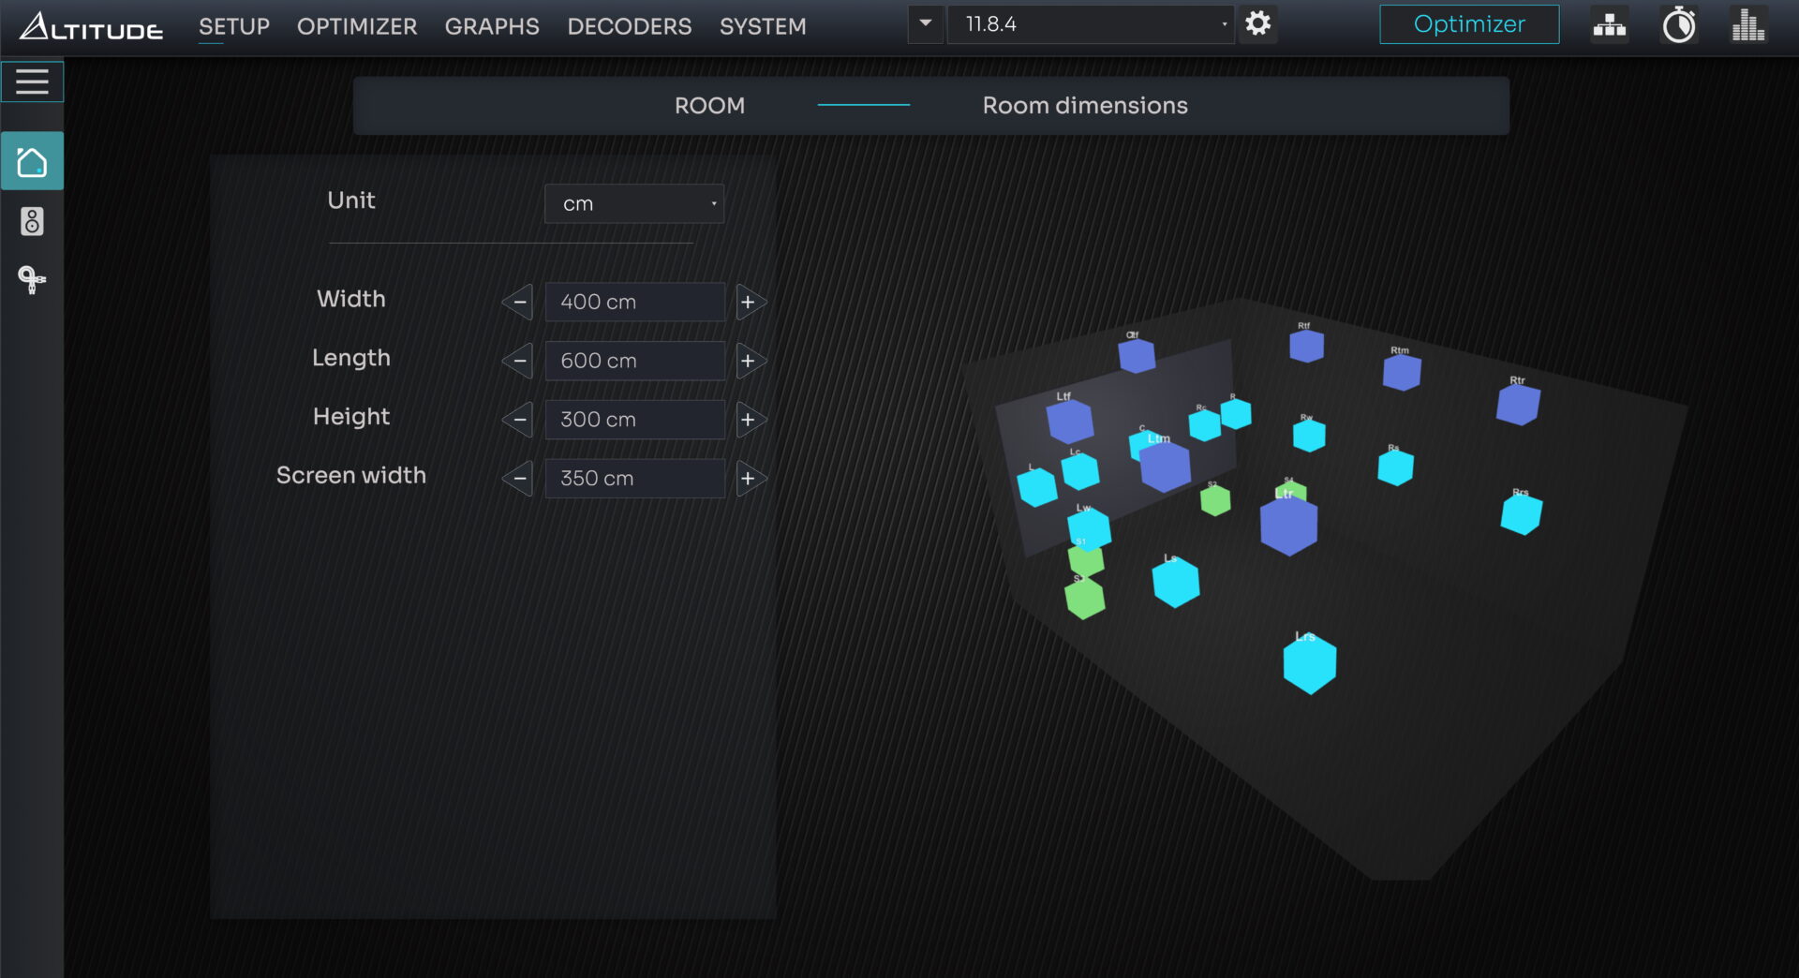Screen dimensions: 1799x978
Task: Open the GRAPHS menu tab
Action: pyautogui.click(x=492, y=26)
